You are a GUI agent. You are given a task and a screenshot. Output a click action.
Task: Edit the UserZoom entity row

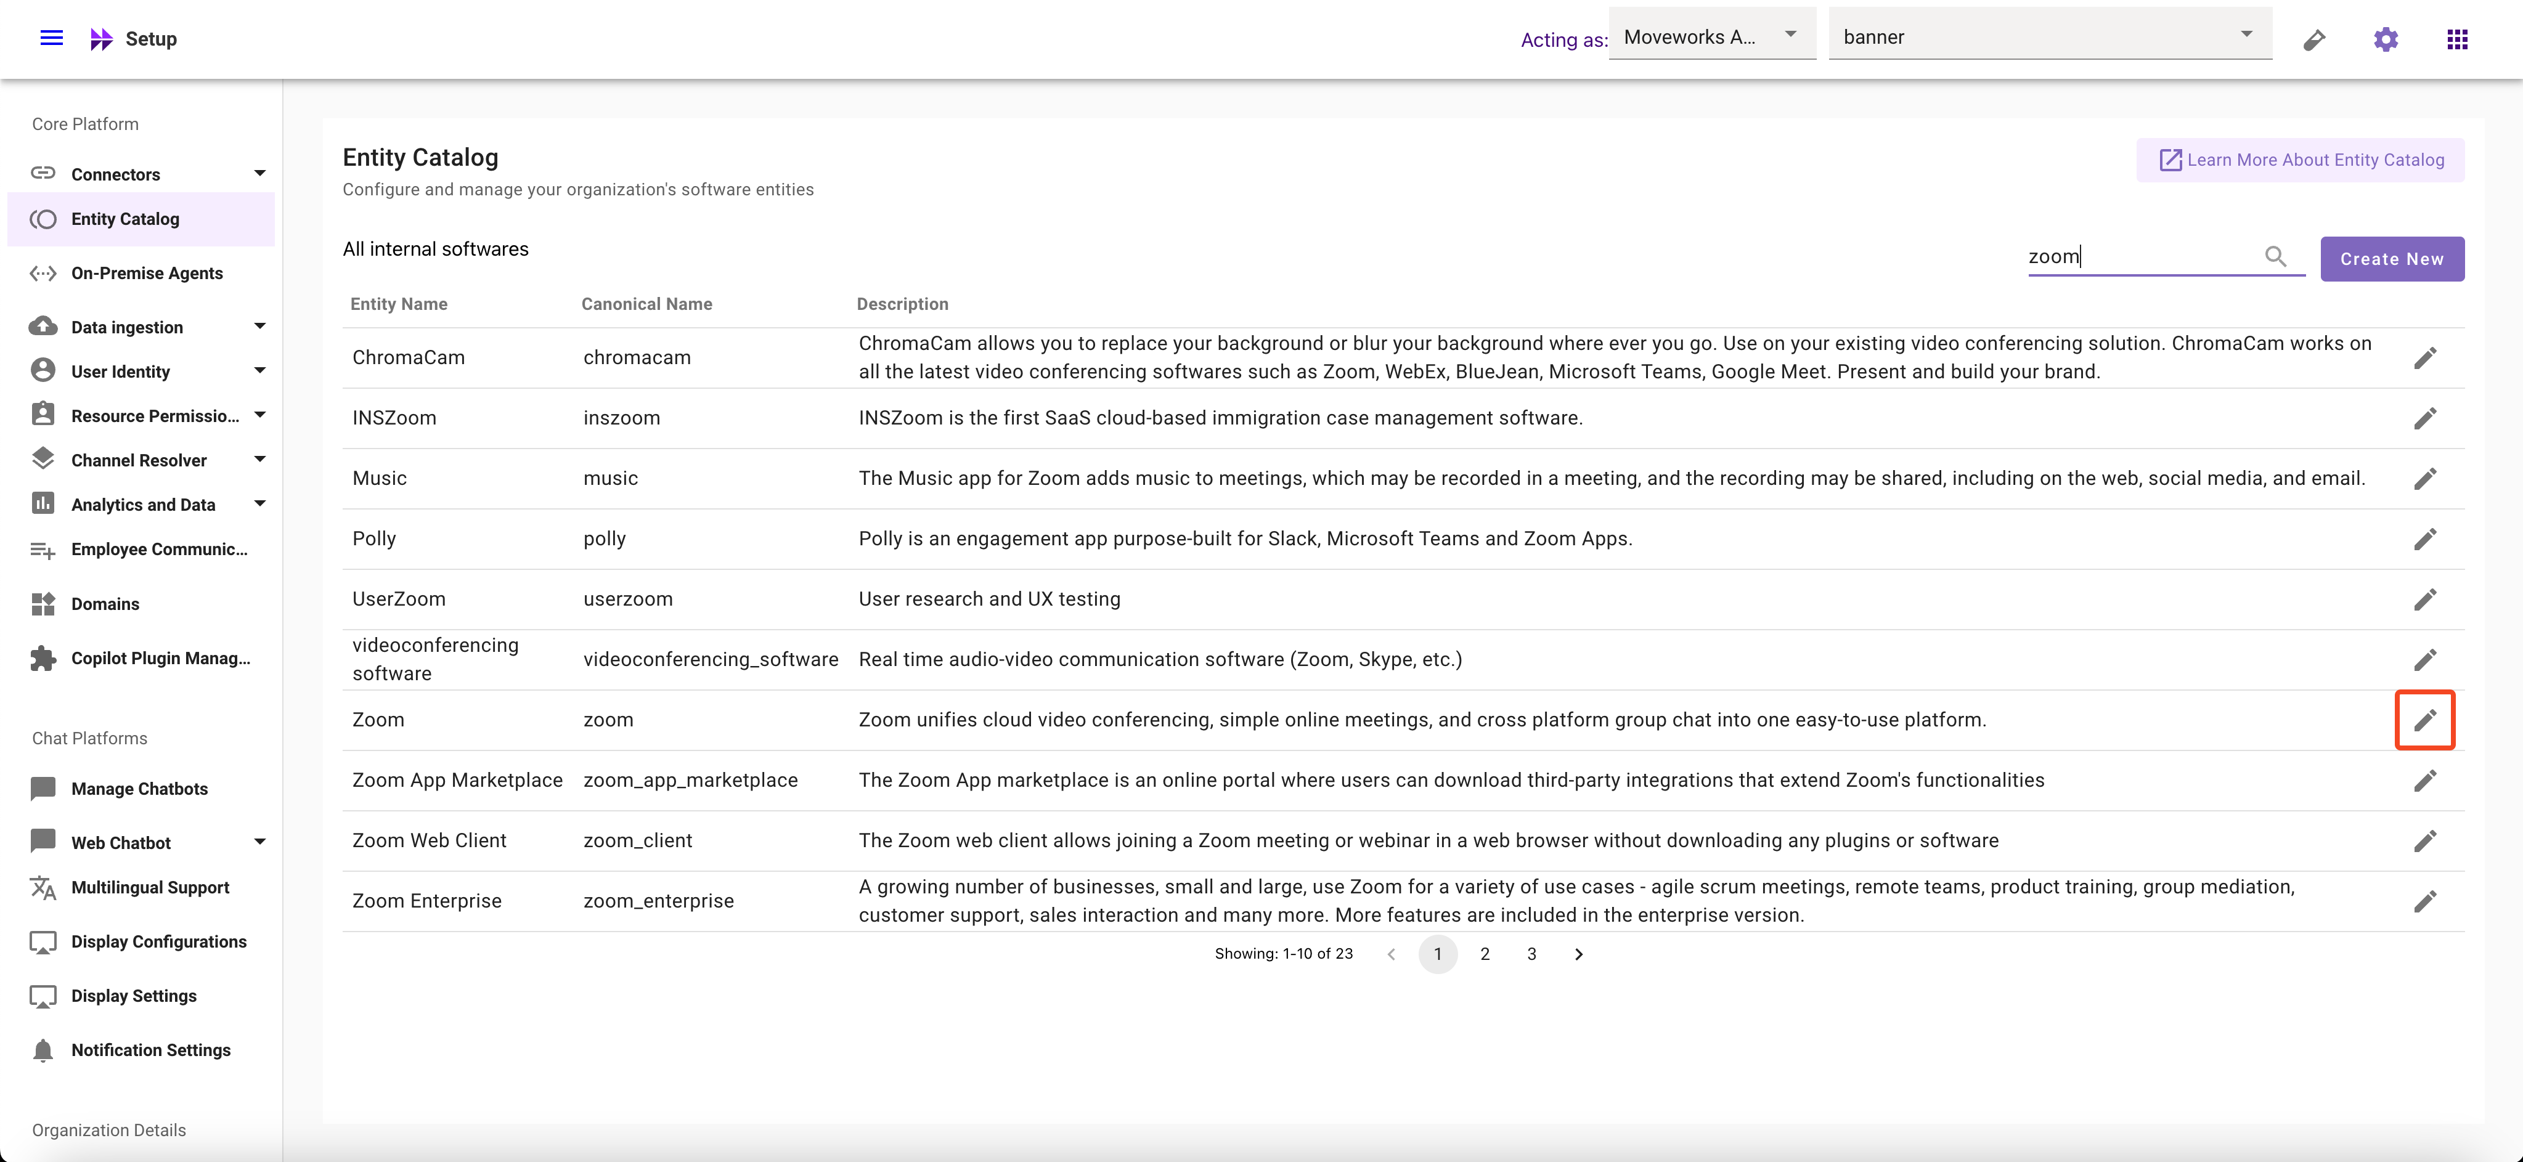coord(2424,599)
